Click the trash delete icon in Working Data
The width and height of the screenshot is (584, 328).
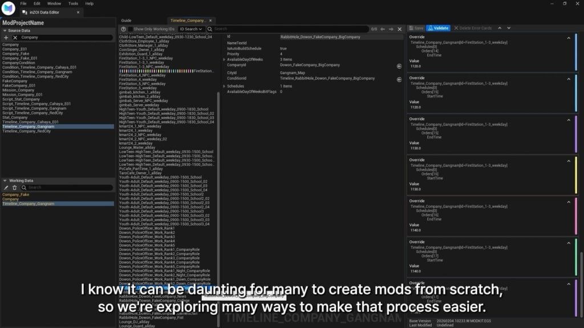pos(14,187)
